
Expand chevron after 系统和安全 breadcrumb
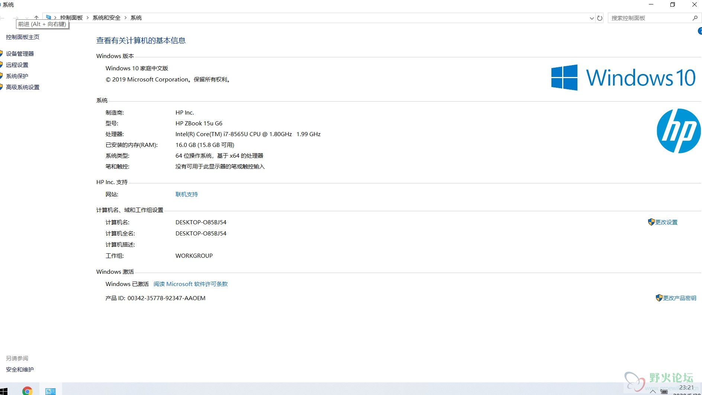[126, 17]
